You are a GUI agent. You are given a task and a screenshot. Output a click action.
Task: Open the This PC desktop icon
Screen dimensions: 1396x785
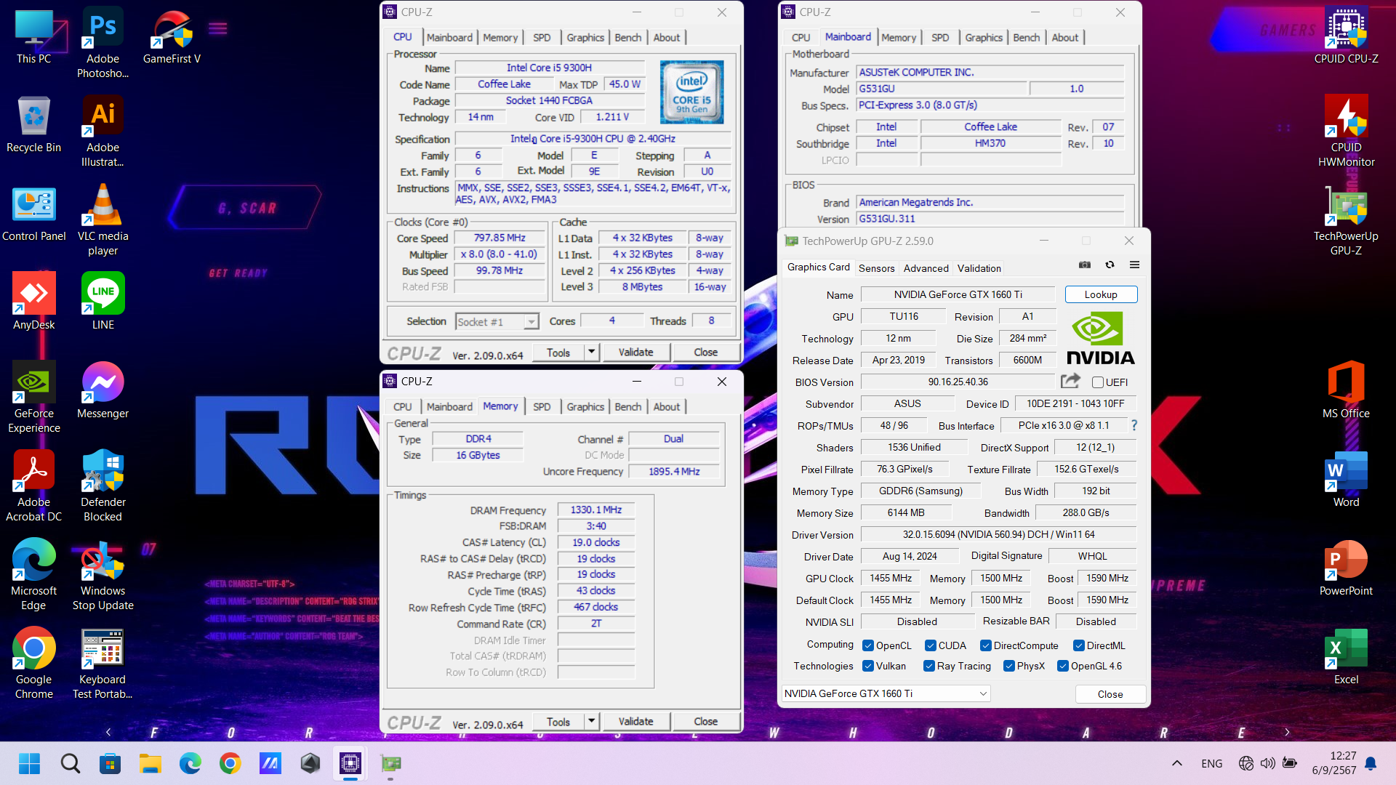tap(33, 36)
